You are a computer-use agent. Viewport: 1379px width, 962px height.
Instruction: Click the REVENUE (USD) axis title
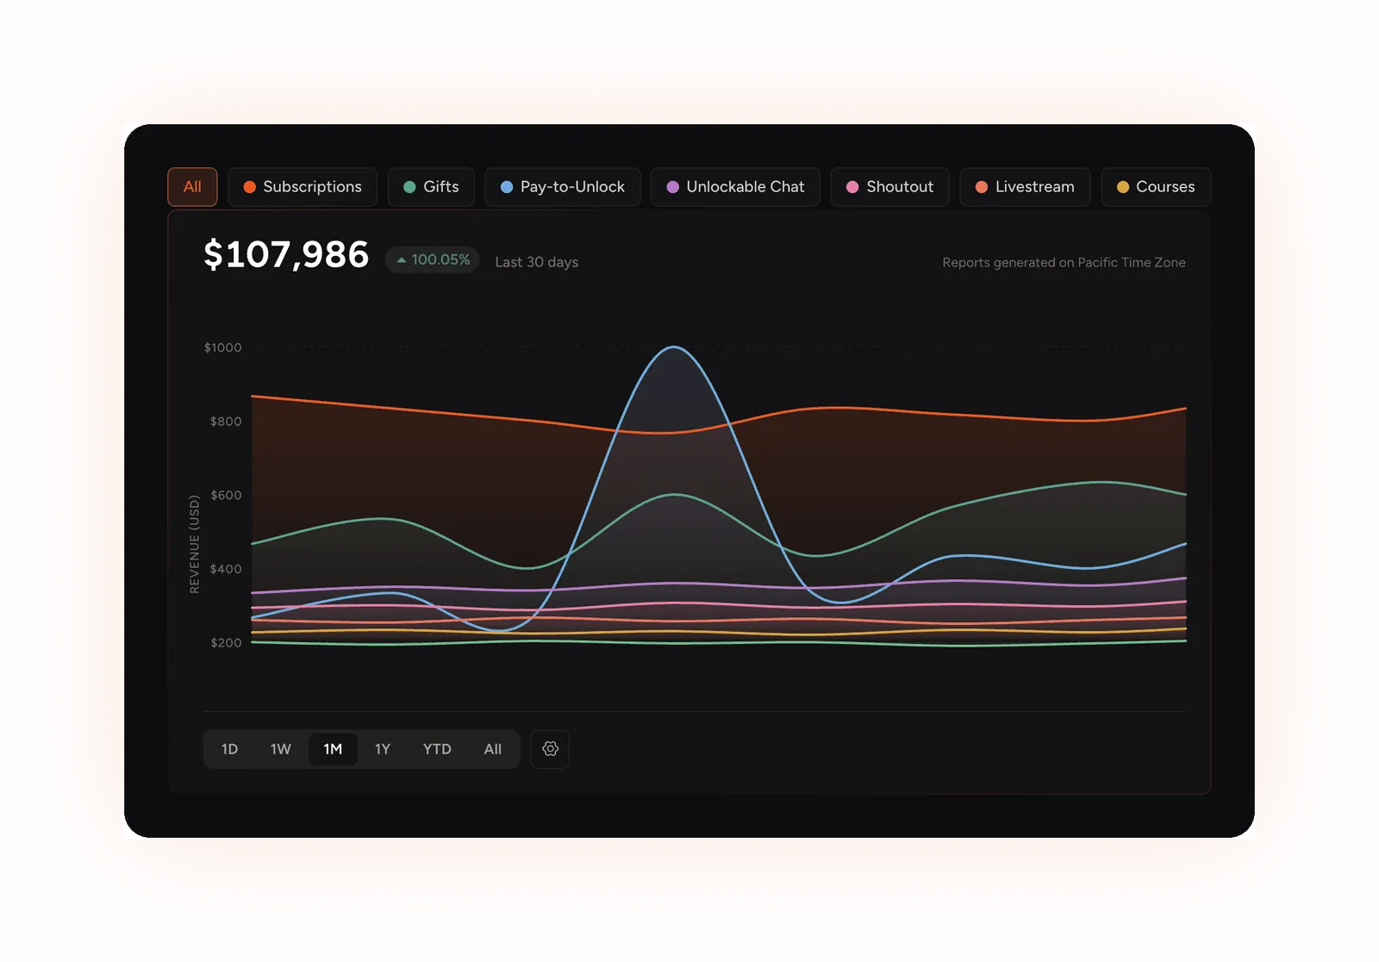click(194, 544)
